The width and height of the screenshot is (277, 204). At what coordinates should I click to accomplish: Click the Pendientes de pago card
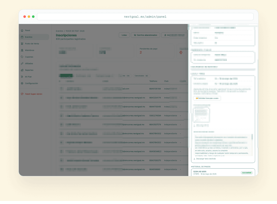pyautogui.click(x=155, y=51)
